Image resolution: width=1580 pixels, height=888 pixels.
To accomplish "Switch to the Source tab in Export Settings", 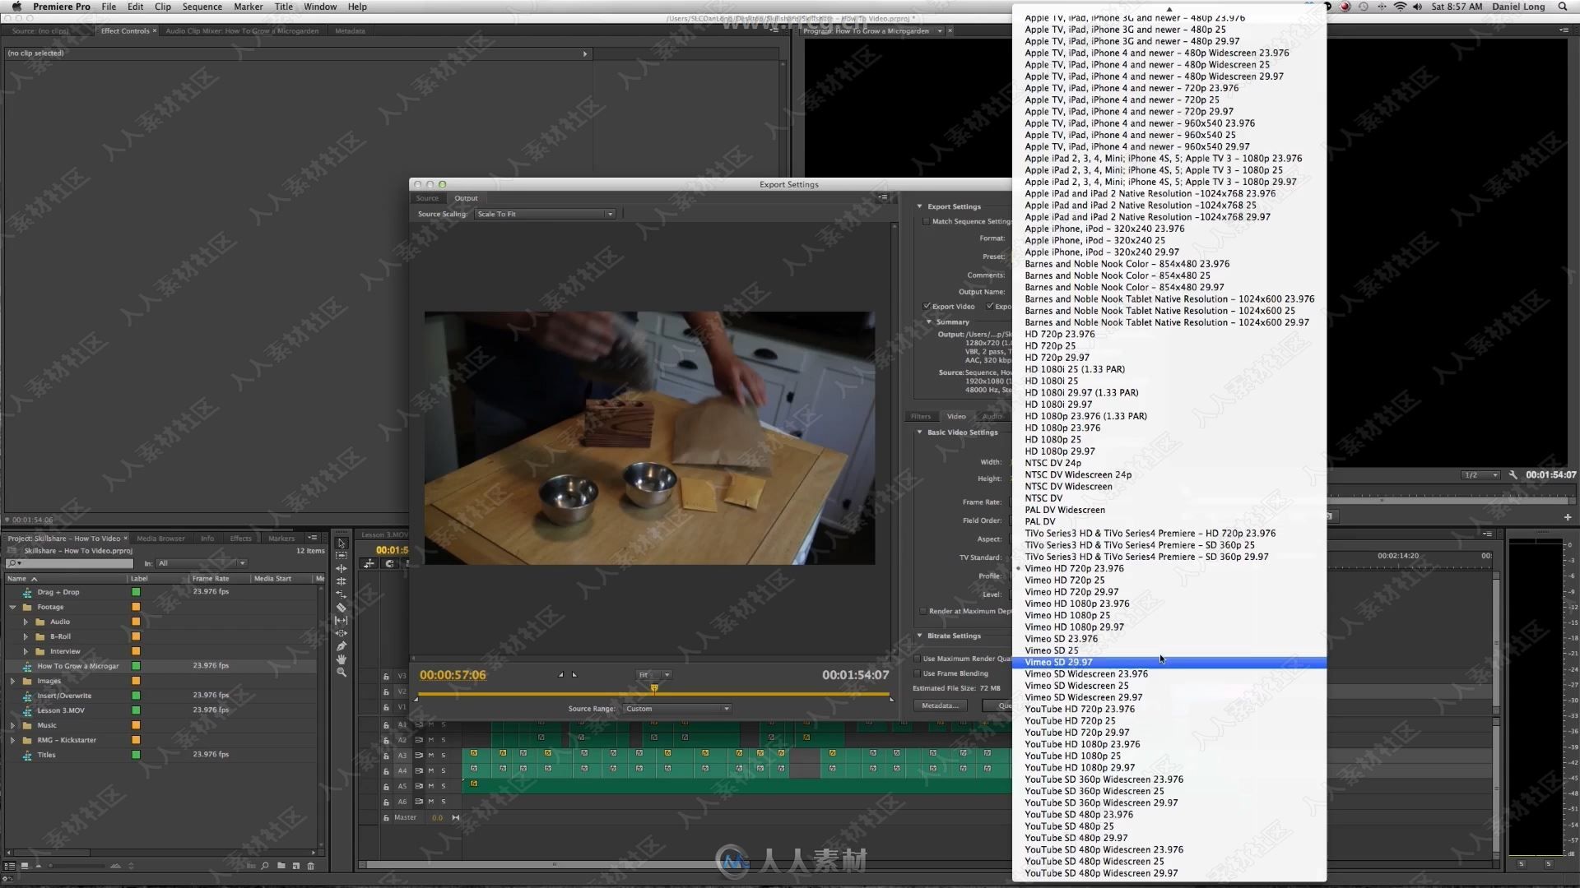I will 427,198.
